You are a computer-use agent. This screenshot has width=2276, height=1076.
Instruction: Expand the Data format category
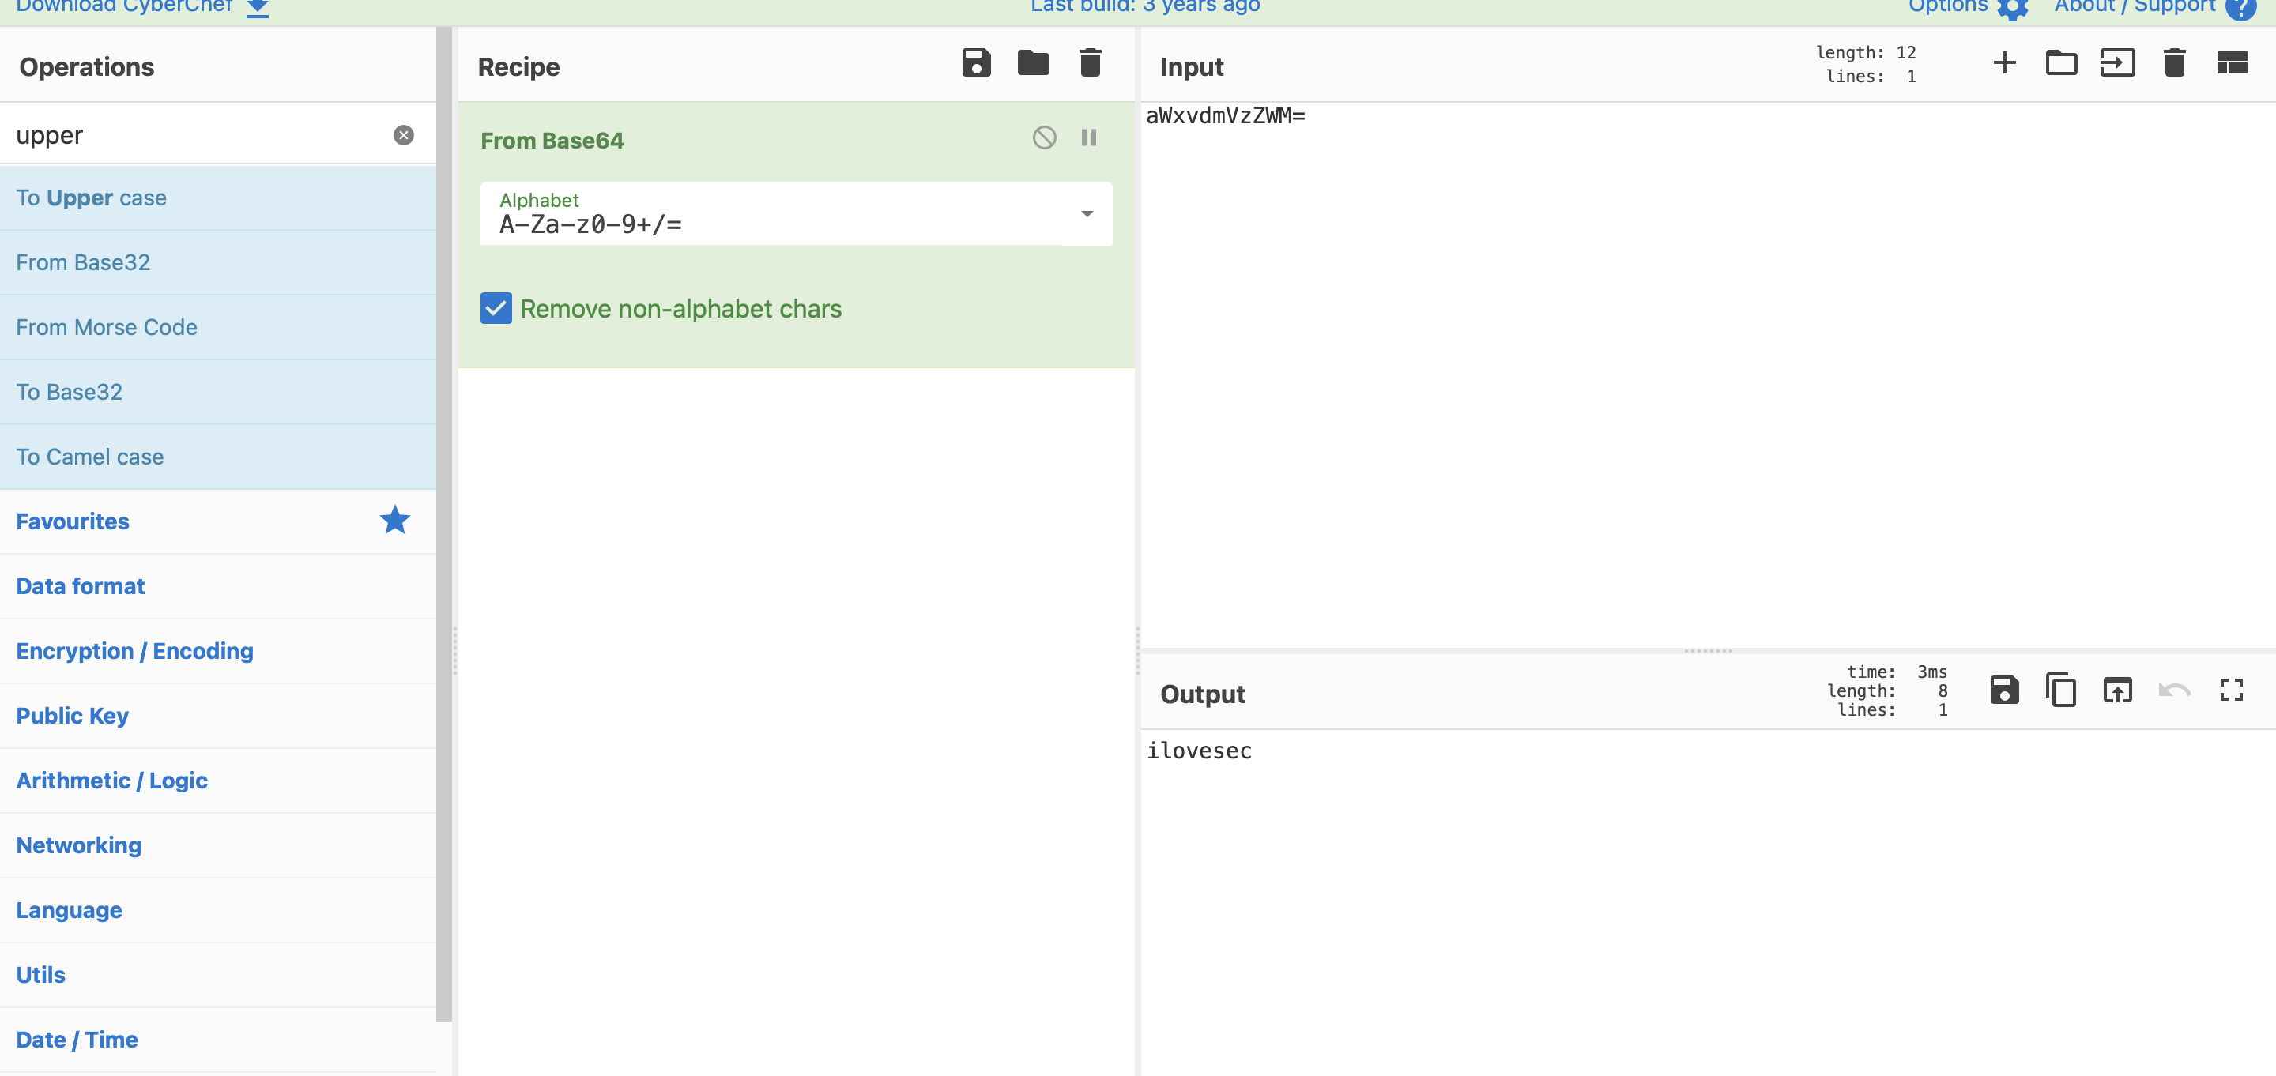[81, 587]
